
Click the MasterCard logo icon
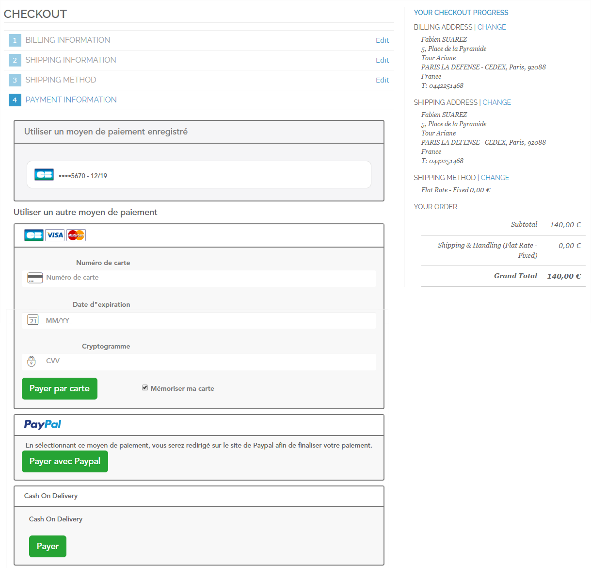point(76,235)
